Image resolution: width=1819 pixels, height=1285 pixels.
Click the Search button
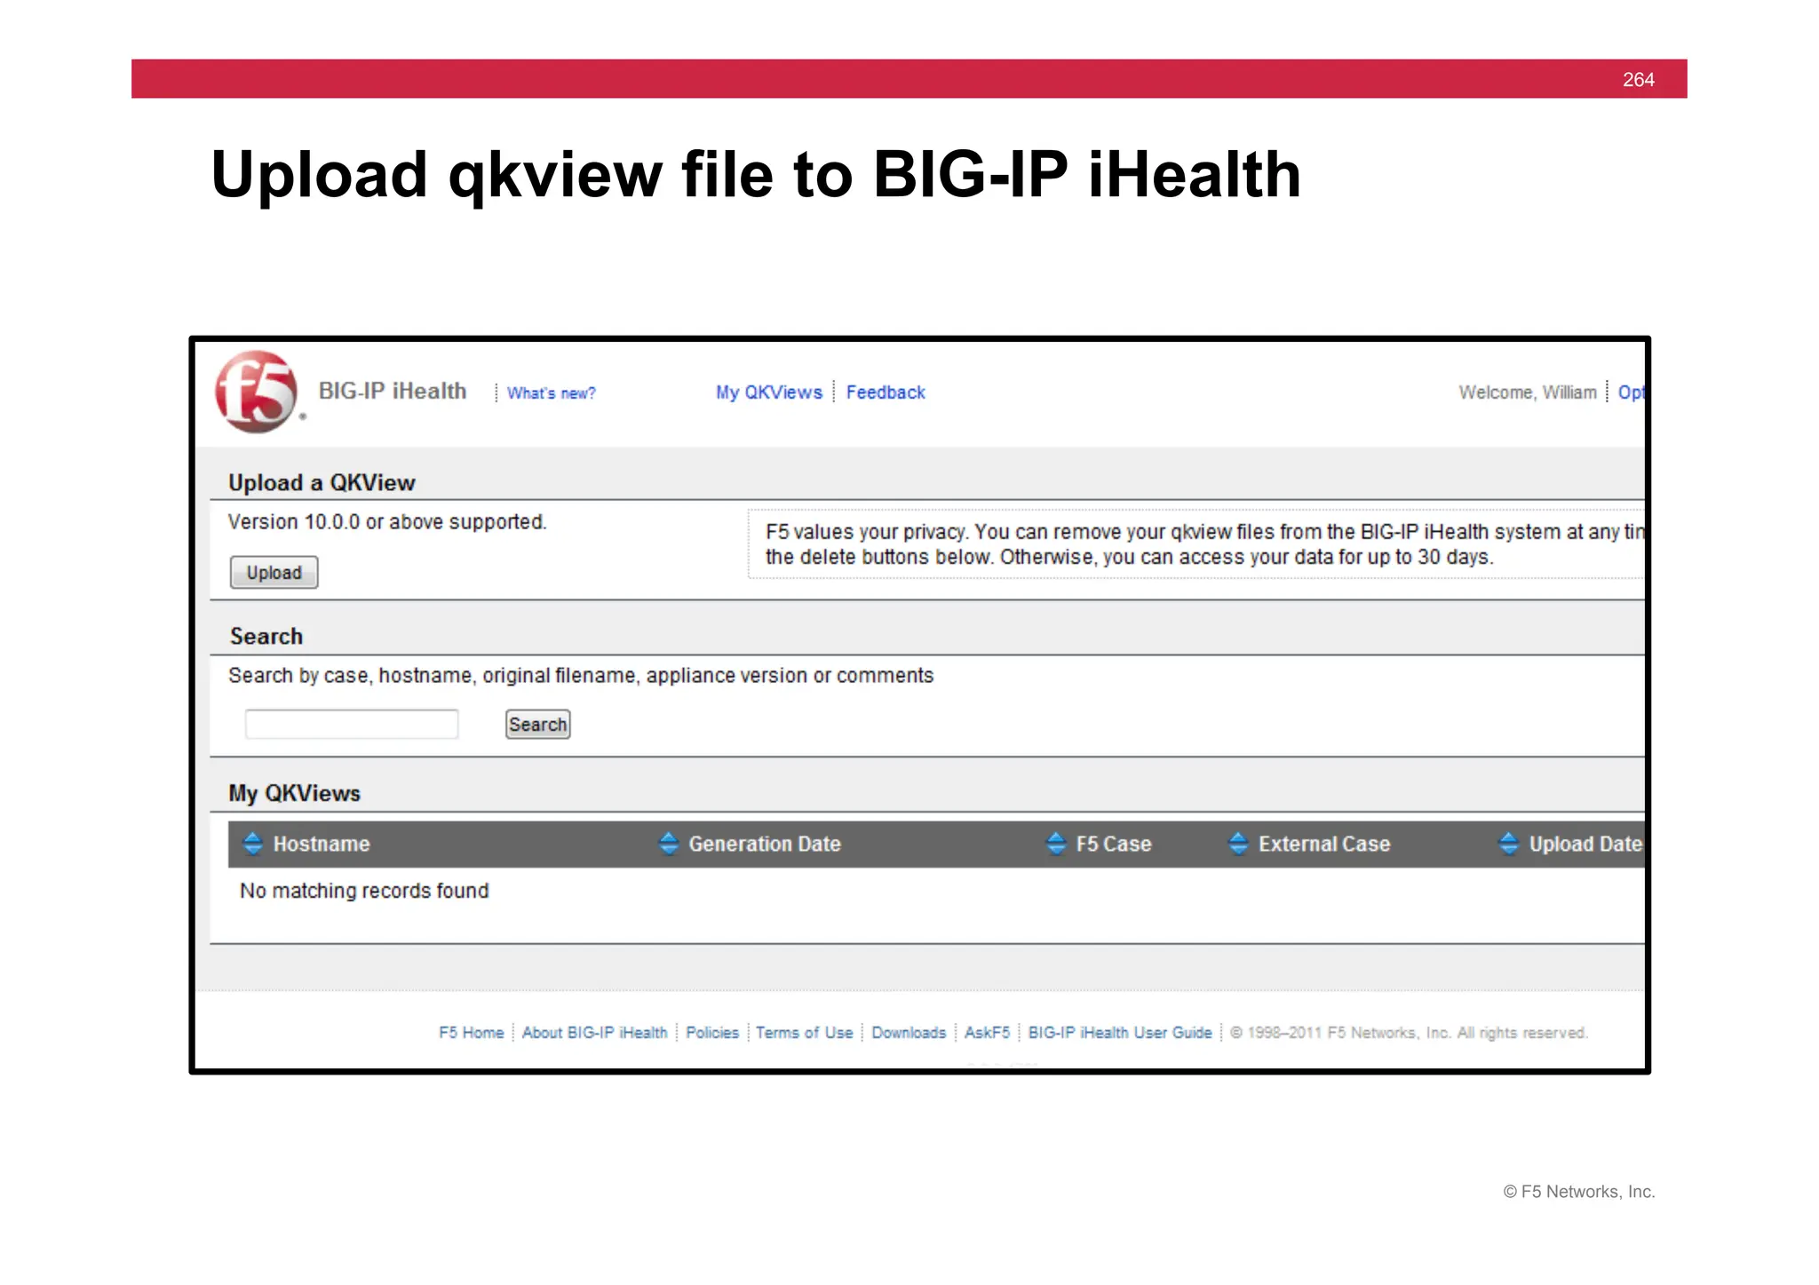click(x=537, y=725)
